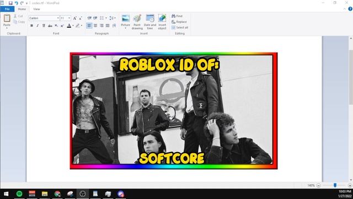Open OBS Studio from the taskbar

[83, 194]
